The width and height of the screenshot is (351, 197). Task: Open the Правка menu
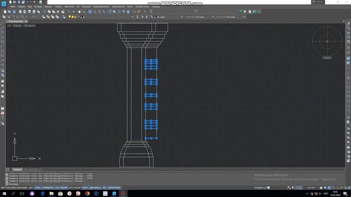pos(21,7)
